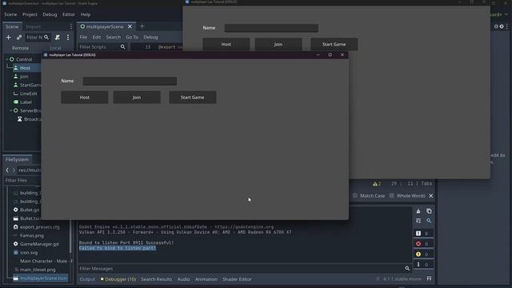Switch scene tree to Local
Screen dimensions: 512x288
pyautogui.click(x=55, y=48)
